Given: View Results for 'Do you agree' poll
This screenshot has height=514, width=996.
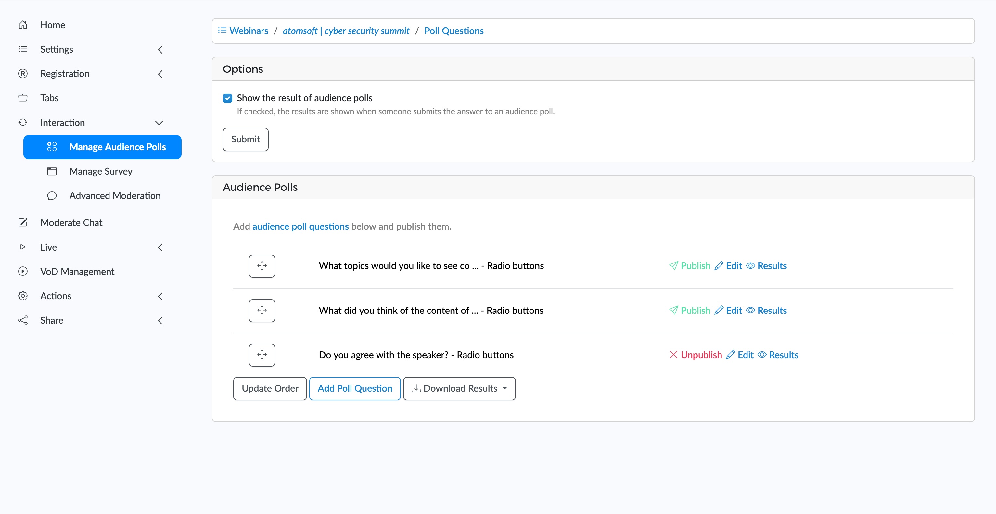Looking at the screenshot, I should pyautogui.click(x=783, y=355).
